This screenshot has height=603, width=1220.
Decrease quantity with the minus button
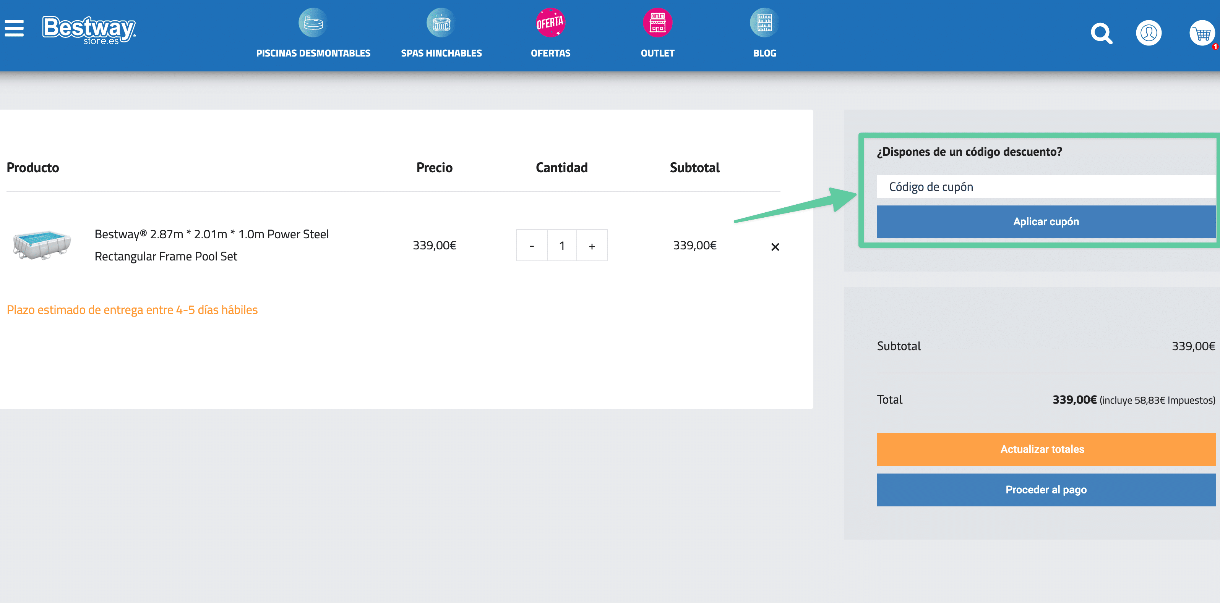tap(531, 246)
